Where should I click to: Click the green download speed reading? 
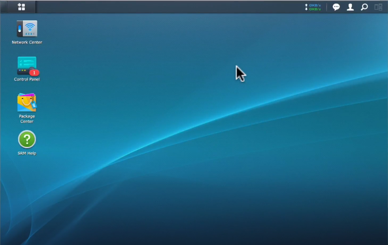click(315, 9)
